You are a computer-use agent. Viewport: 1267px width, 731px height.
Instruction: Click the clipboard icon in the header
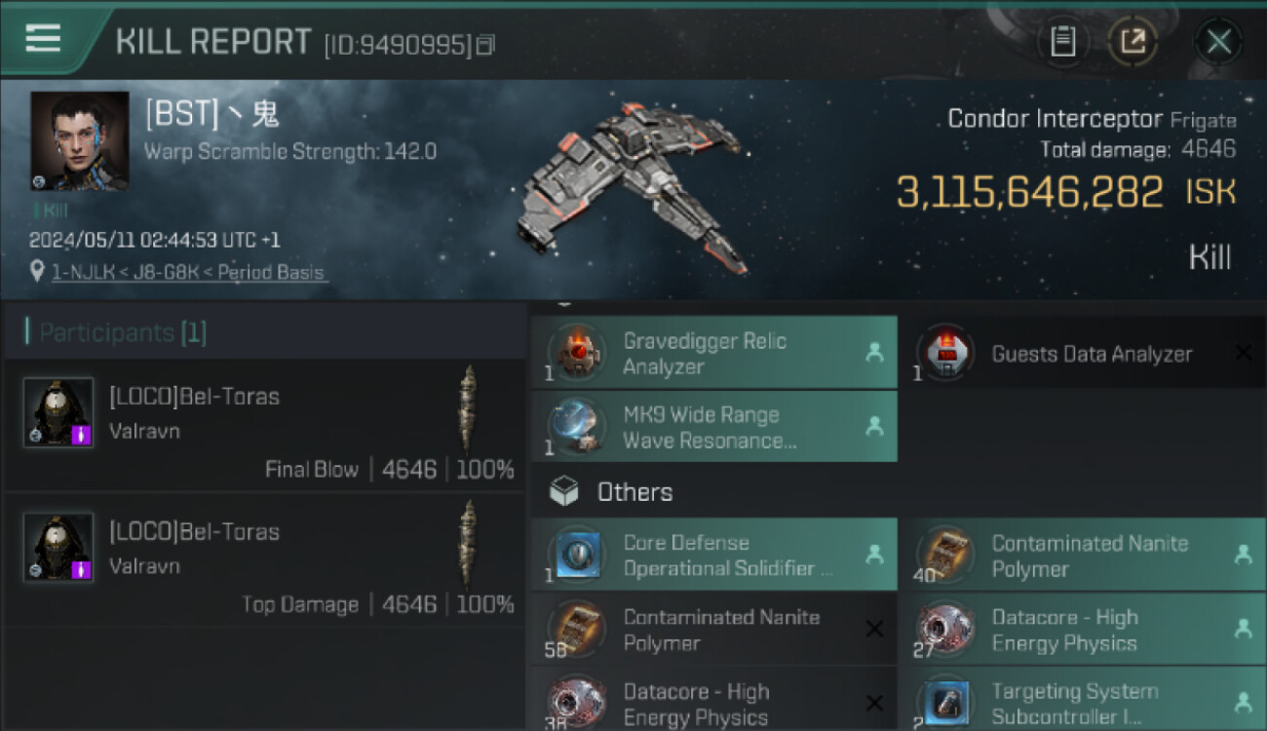1062,41
